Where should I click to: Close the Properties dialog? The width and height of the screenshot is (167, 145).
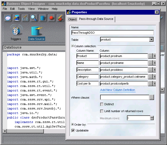point(157,12)
